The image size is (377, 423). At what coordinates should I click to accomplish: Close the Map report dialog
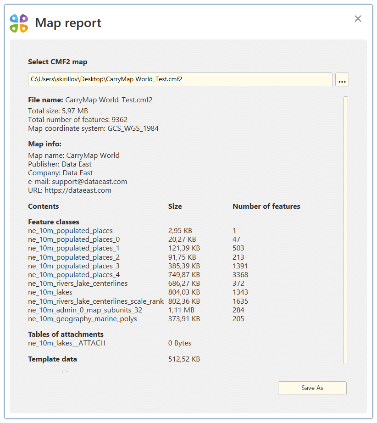358,19
